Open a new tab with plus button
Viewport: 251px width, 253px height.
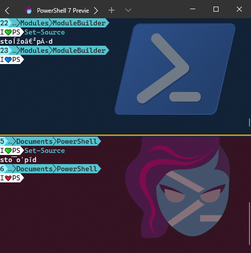coord(112,11)
